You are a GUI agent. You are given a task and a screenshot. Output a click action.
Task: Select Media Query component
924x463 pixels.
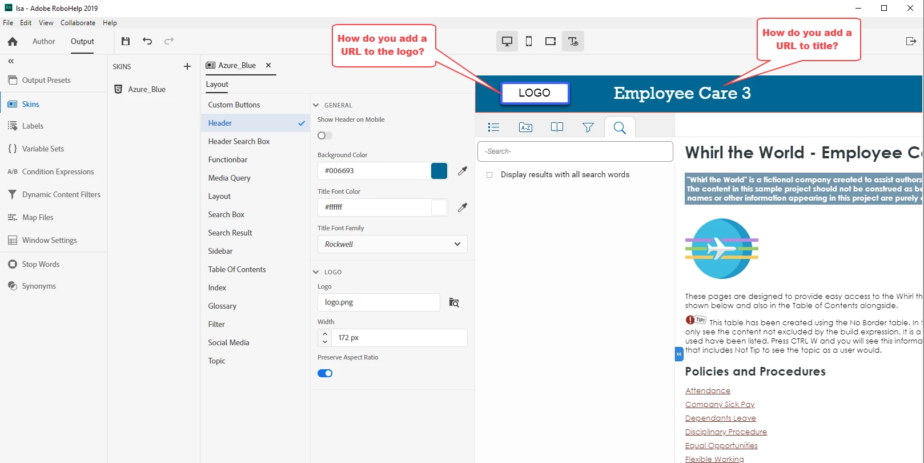230,178
